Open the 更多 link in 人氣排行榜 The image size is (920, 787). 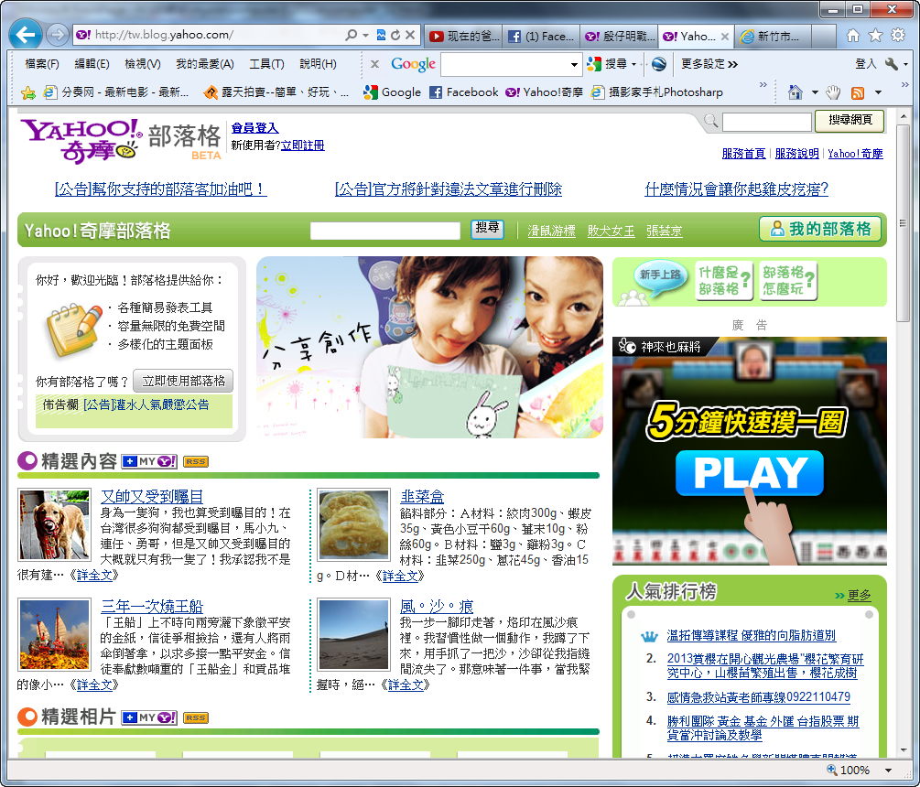click(x=859, y=596)
